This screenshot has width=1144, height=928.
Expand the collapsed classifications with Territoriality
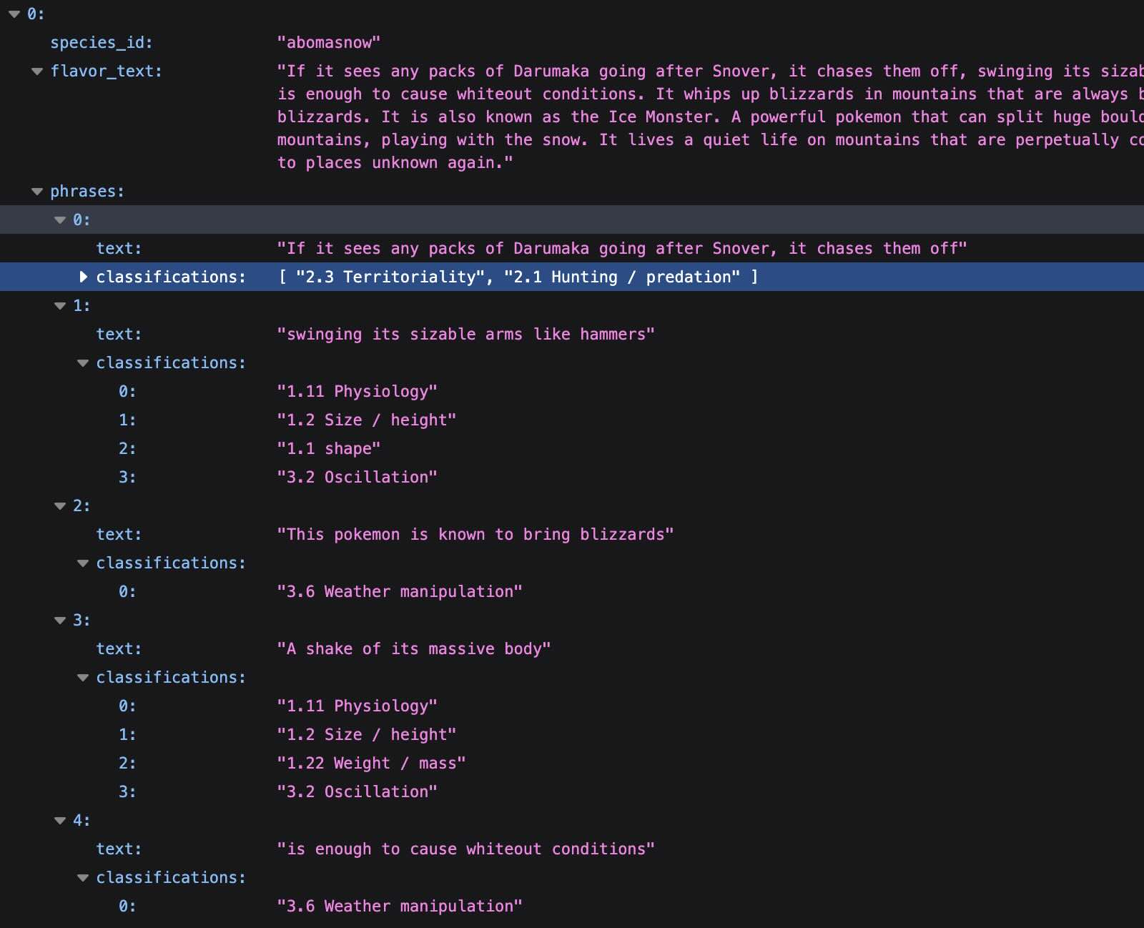point(83,277)
